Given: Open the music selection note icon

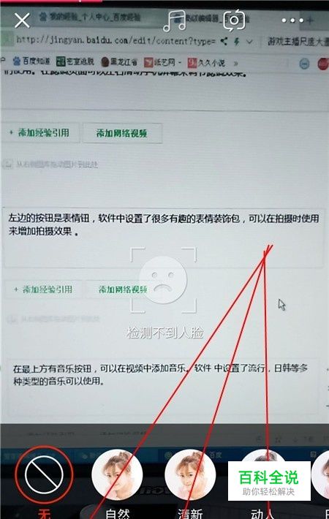Looking at the screenshot, I should tap(175, 21).
